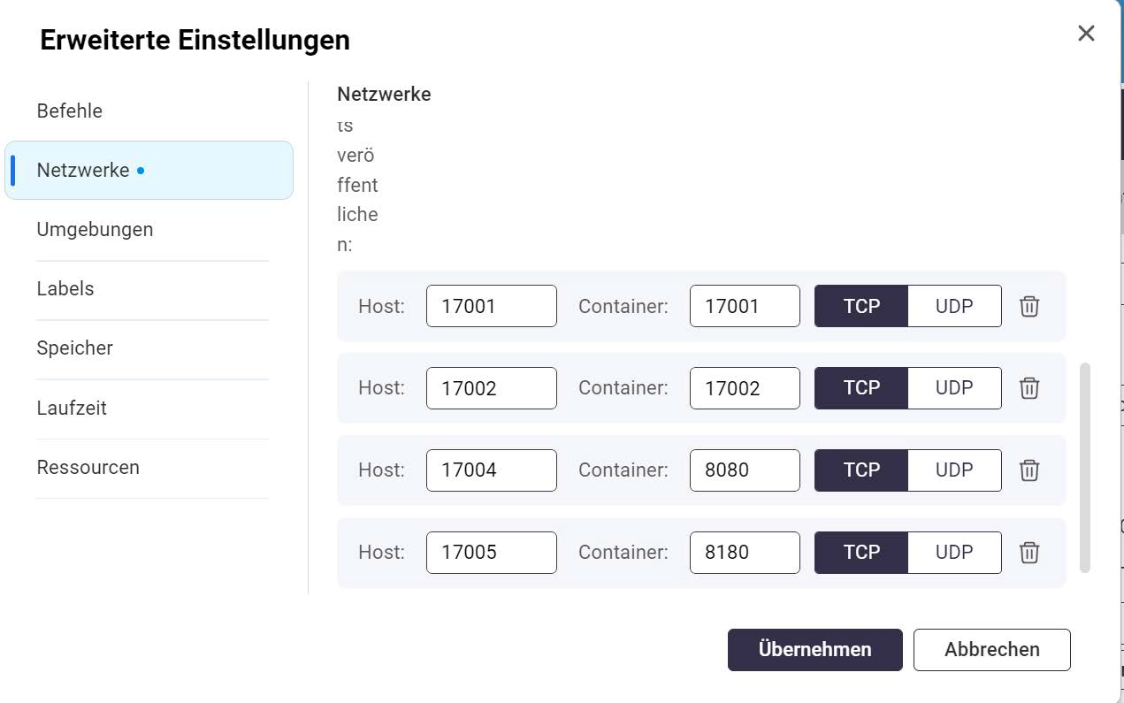Delete the port mapping for host 17001

tap(1029, 307)
